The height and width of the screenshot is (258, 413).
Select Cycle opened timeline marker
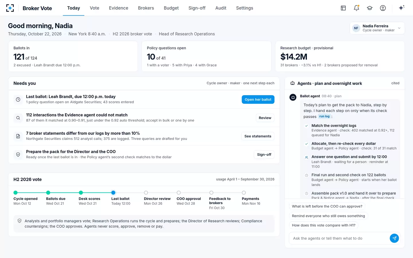coord(15,193)
